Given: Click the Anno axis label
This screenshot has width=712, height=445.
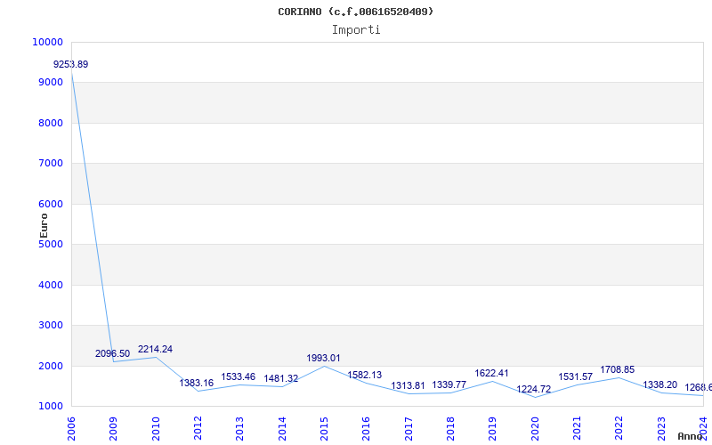Looking at the screenshot, I should pos(691,436).
